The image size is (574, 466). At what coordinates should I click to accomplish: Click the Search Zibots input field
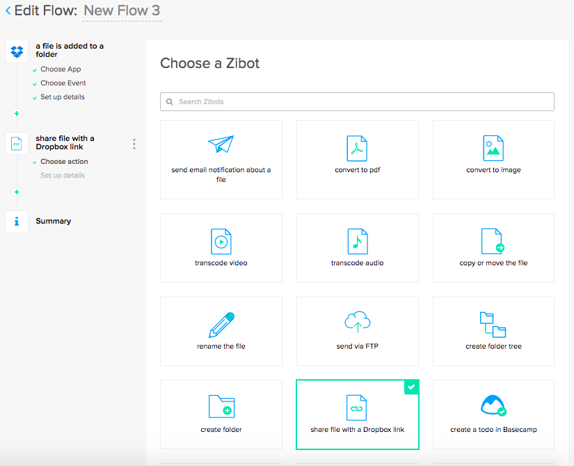[x=357, y=102]
